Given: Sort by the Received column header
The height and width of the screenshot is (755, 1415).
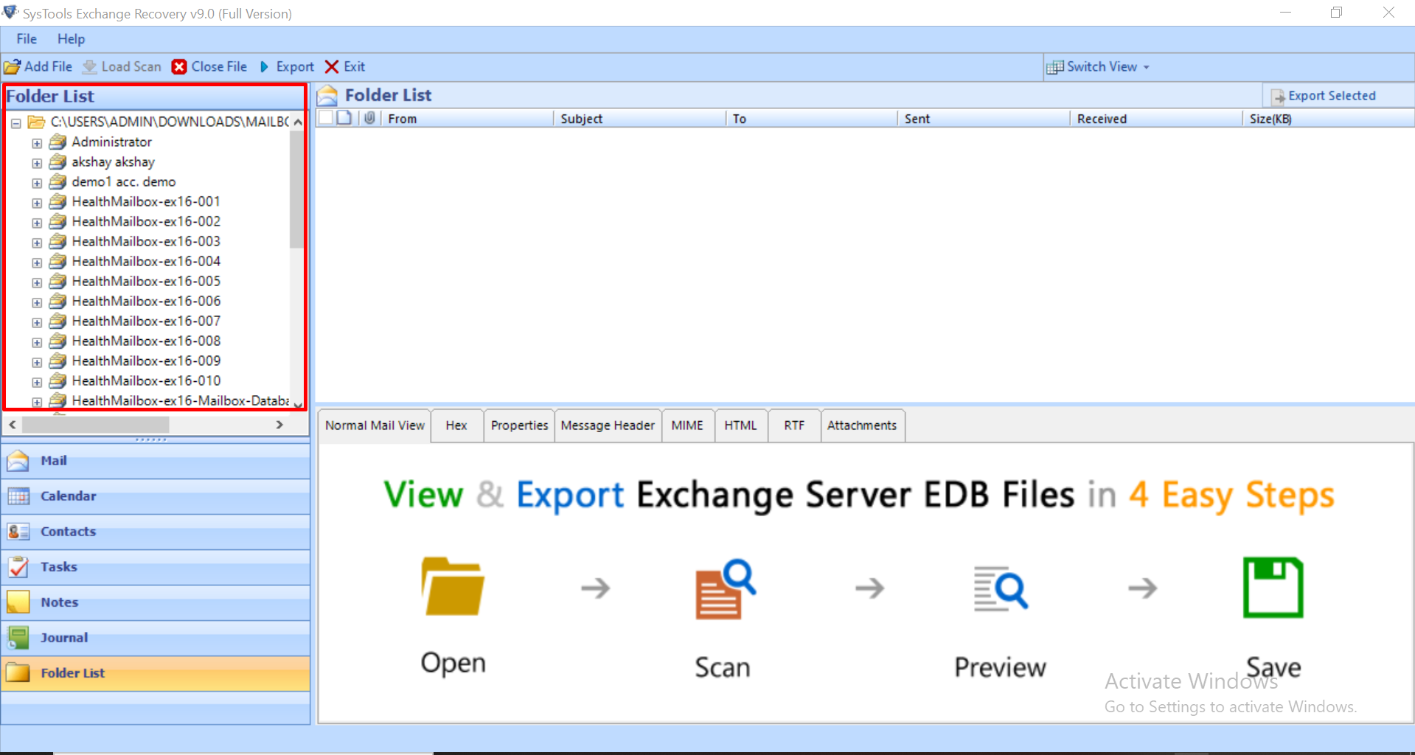Looking at the screenshot, I should point(1156,119).
